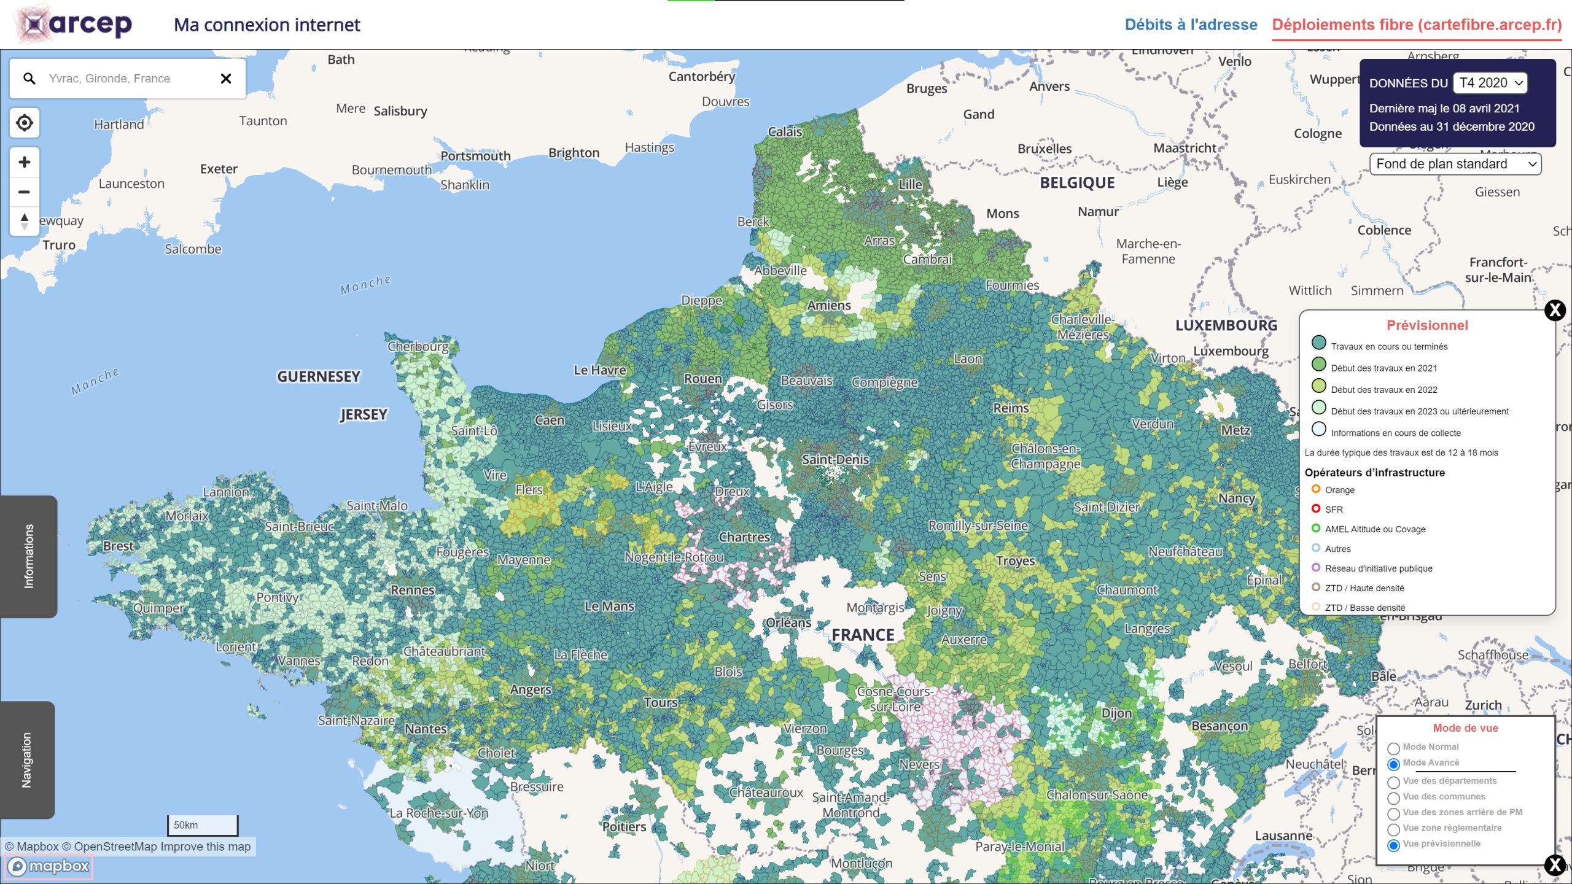Open the Navigation side tab
The height and width of the screenshot is (884, 1572).
pos(28,760)
